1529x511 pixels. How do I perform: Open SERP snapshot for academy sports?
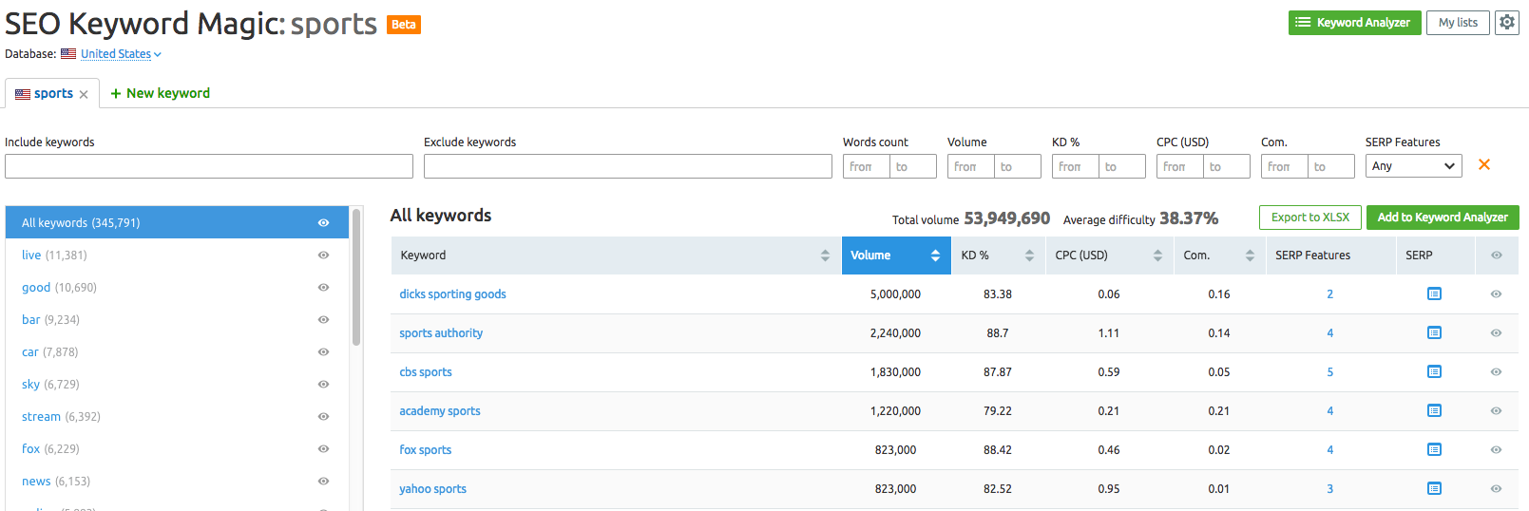1434,411
